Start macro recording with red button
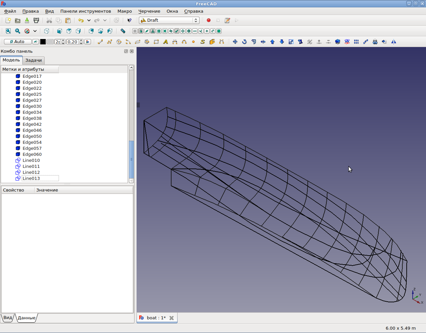 [x=209, y=20]
